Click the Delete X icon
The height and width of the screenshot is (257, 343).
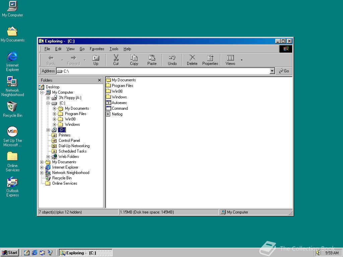pos(192,58)
